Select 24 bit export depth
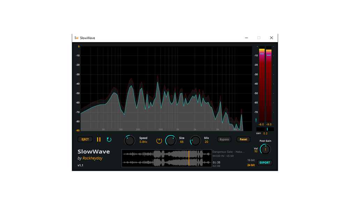Screen dimensions: 351x197 click(251, 165)
